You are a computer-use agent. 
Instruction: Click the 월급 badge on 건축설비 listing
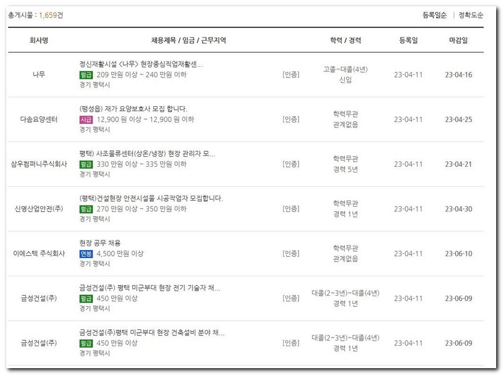click(86, 342)
